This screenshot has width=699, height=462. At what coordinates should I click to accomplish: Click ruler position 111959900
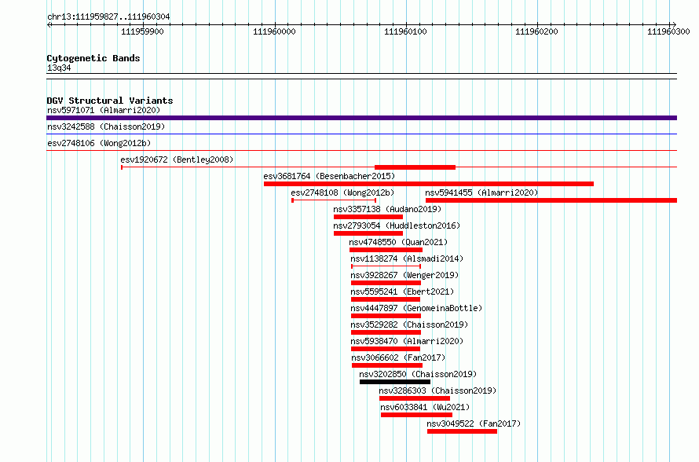(x=142, y=31)
